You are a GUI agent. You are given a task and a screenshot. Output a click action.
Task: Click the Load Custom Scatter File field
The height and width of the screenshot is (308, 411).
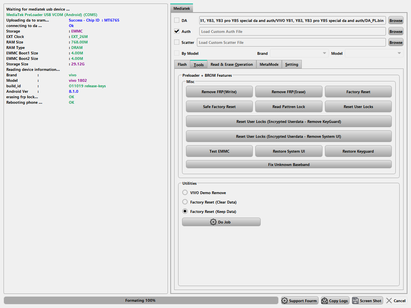point(291,42)
